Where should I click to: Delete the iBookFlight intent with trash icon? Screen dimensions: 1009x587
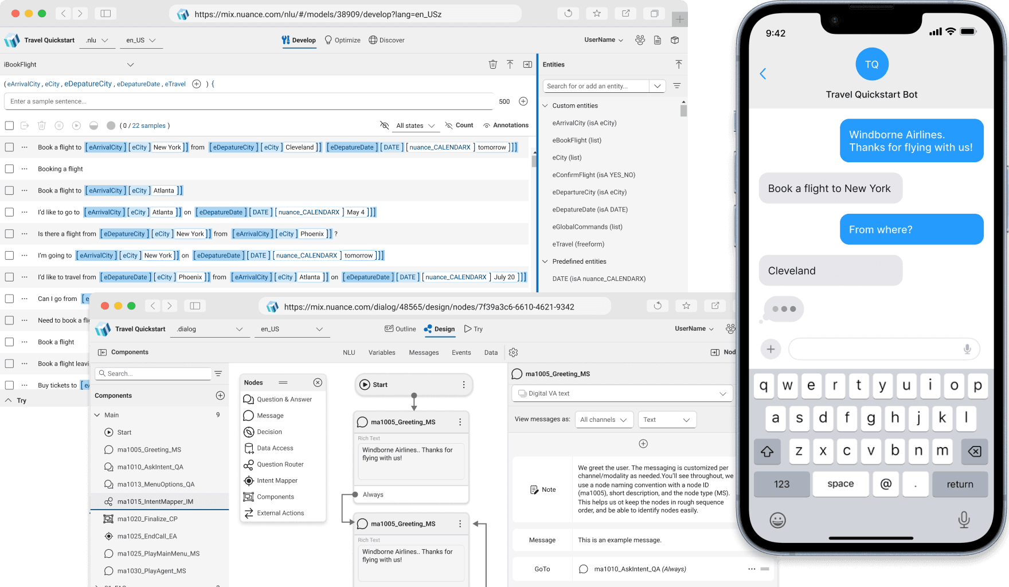[492, 65]
